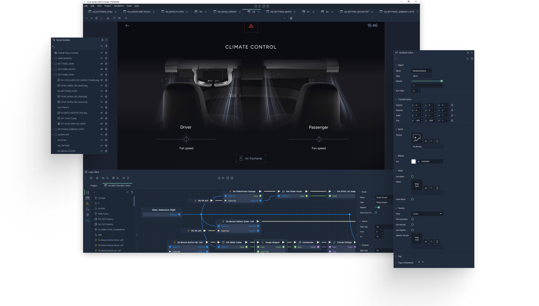
Task: Lock the Size row proportions
Action: pos(452,121)
